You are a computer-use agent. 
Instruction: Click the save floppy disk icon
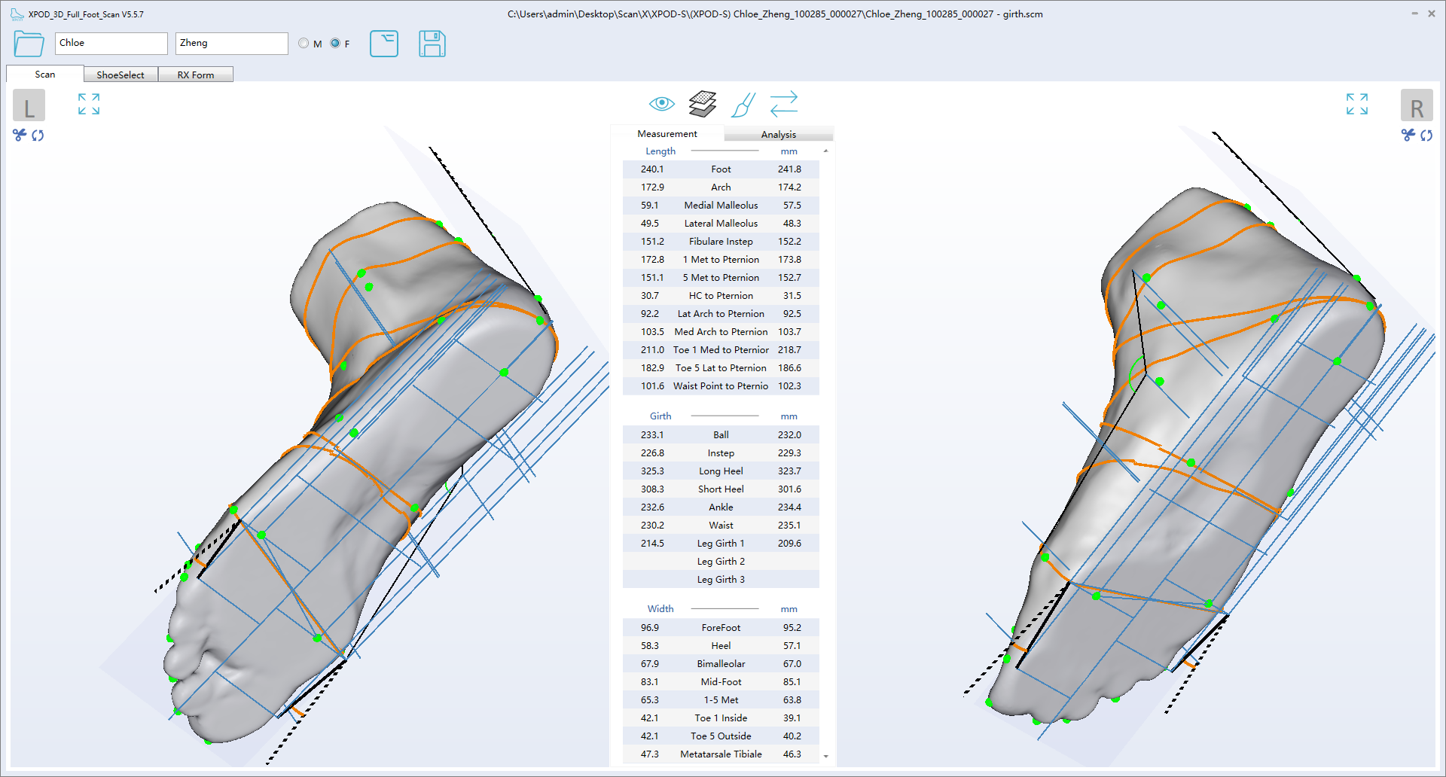pos(432,44)
